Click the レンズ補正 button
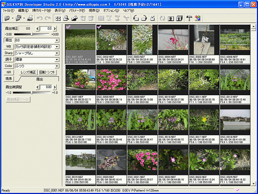This screenshot has width=258, height=194. (x=28, y=72)
